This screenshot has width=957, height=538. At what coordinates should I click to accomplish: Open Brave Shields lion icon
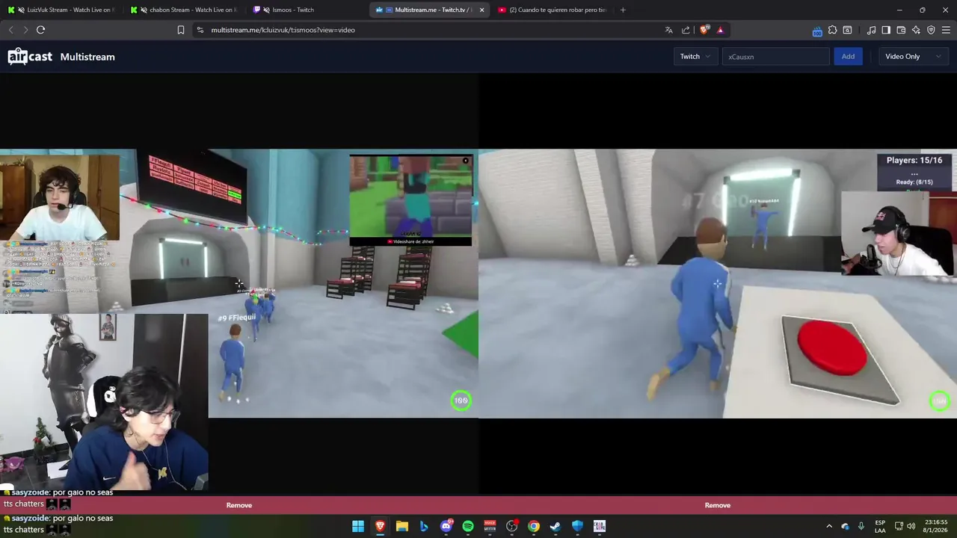tap(704, 30)
